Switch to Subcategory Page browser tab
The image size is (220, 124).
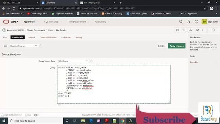(x=98, y=3)
